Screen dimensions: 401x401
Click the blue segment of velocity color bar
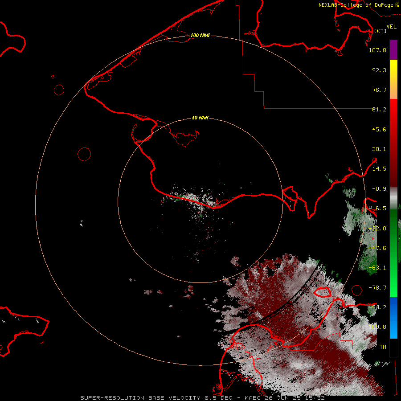(393, 318)
